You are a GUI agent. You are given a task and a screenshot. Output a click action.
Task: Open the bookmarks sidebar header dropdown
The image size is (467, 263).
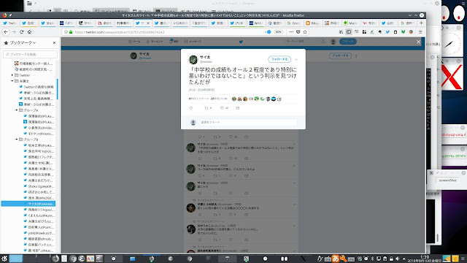click(23, 43)
